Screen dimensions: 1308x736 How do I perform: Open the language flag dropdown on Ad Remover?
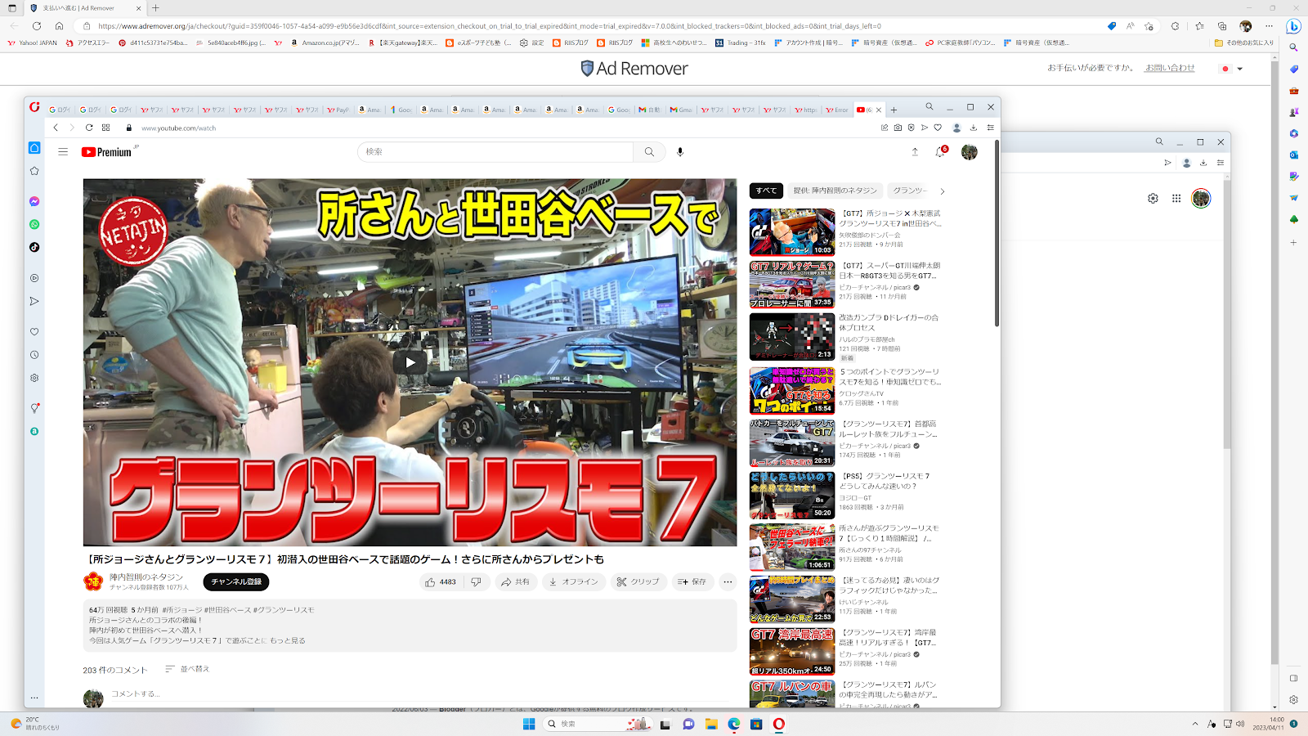(x=1231, y=69)
